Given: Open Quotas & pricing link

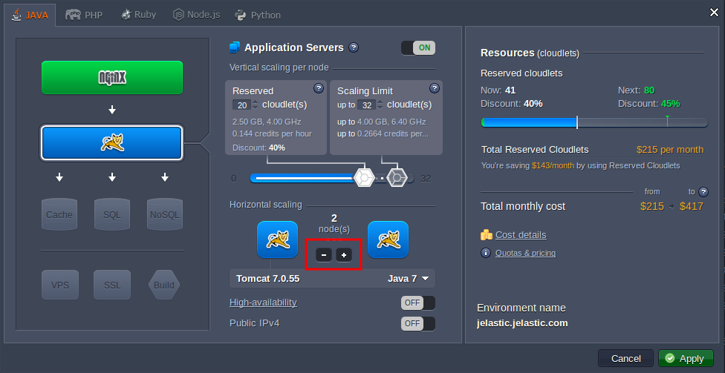Looking at the screenshot, I should click(525, 253).
